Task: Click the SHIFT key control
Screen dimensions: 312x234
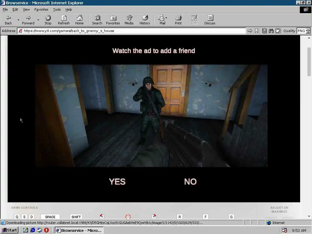Action: (x=76, y=217)
